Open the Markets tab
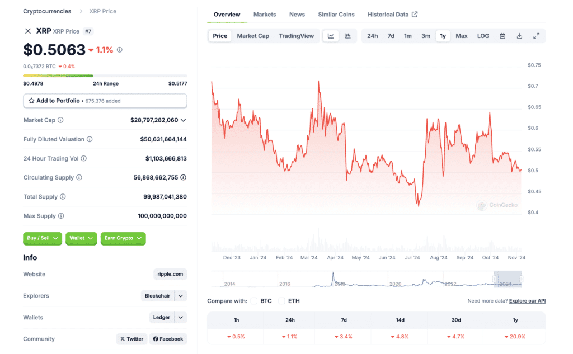Image resolution: width=573 pixels, height=354 pixels. 265,15
